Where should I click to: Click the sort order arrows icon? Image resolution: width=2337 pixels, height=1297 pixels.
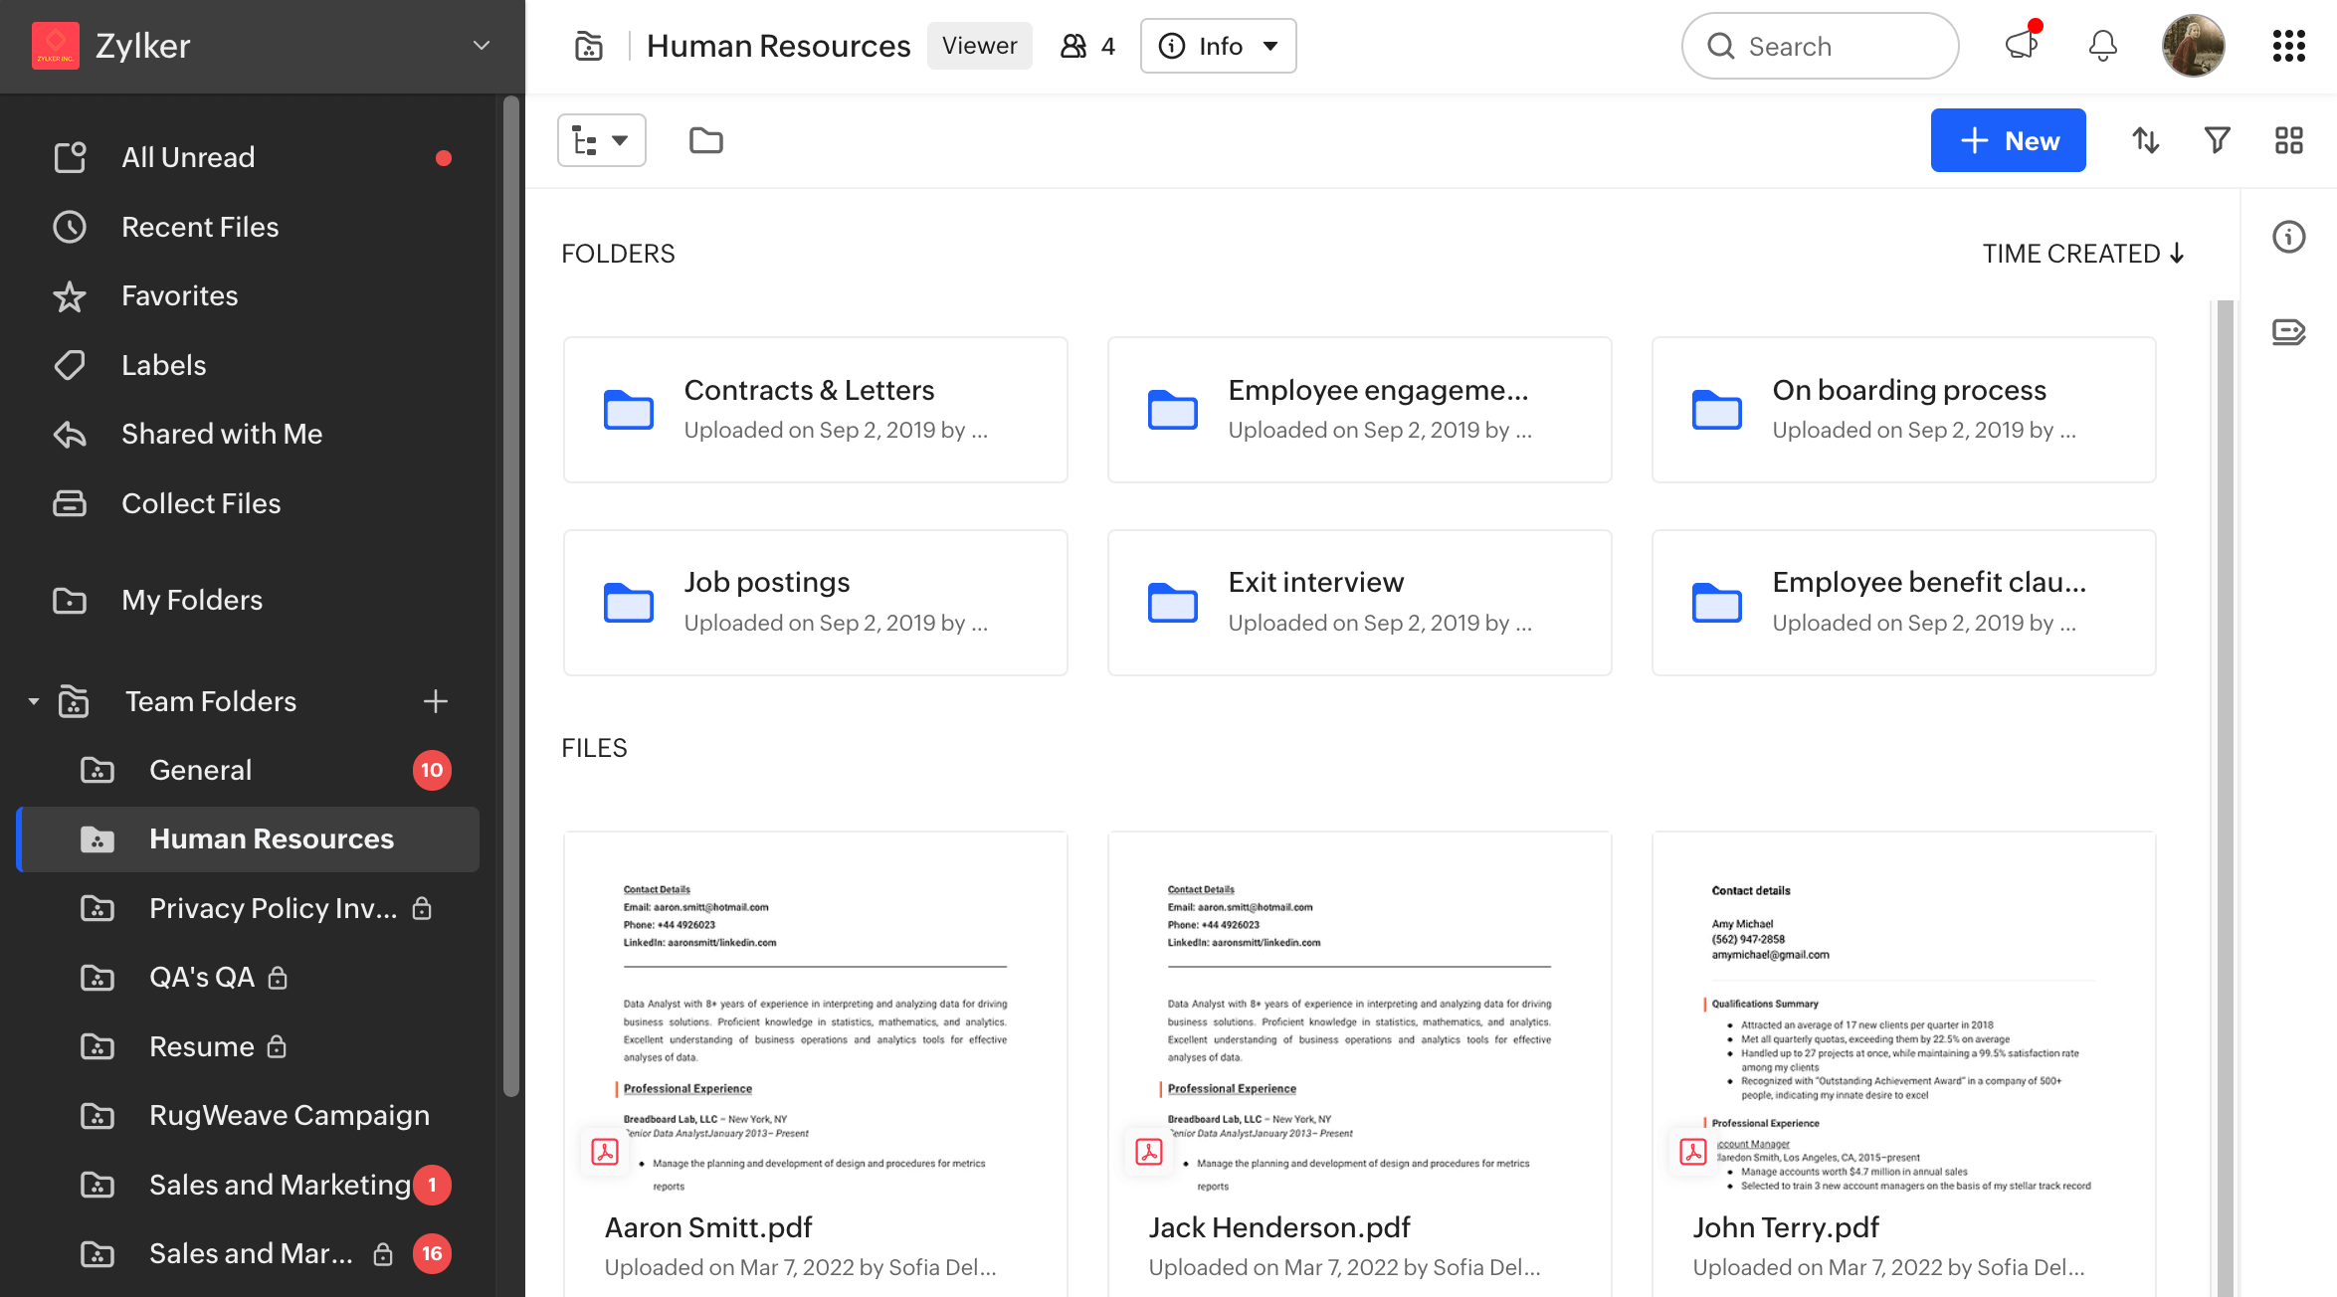tap(2145, 140)
